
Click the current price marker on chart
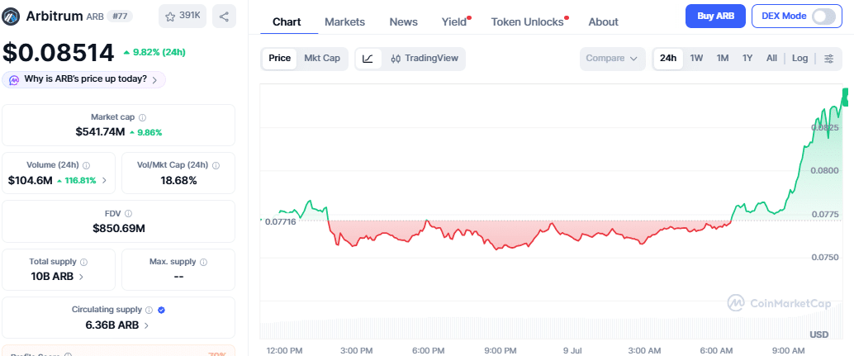(845, 97)
